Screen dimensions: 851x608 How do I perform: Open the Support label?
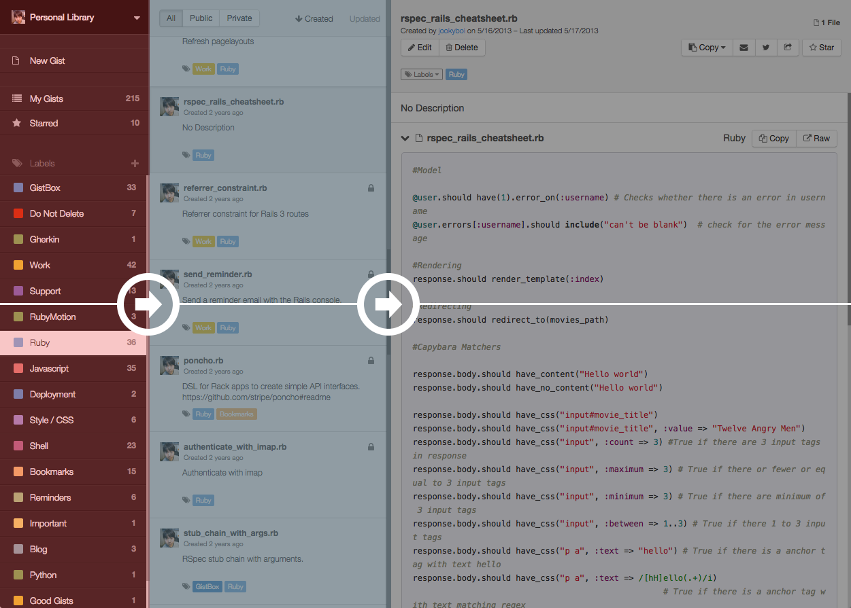pos(73,291)
